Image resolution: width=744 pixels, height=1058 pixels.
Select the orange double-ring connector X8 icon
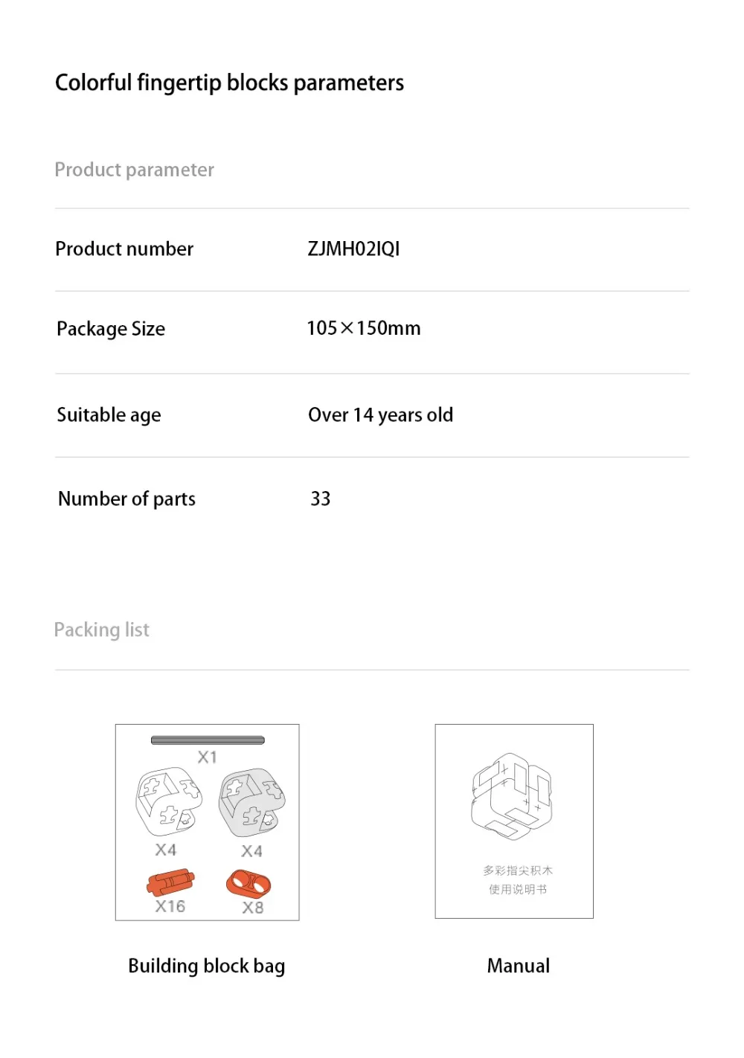(248, 885)
